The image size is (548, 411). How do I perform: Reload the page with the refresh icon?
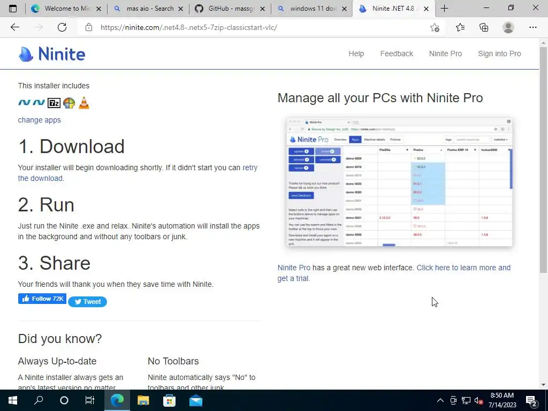62,27
